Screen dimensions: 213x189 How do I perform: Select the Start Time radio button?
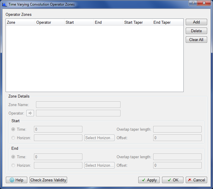point(13,129)
